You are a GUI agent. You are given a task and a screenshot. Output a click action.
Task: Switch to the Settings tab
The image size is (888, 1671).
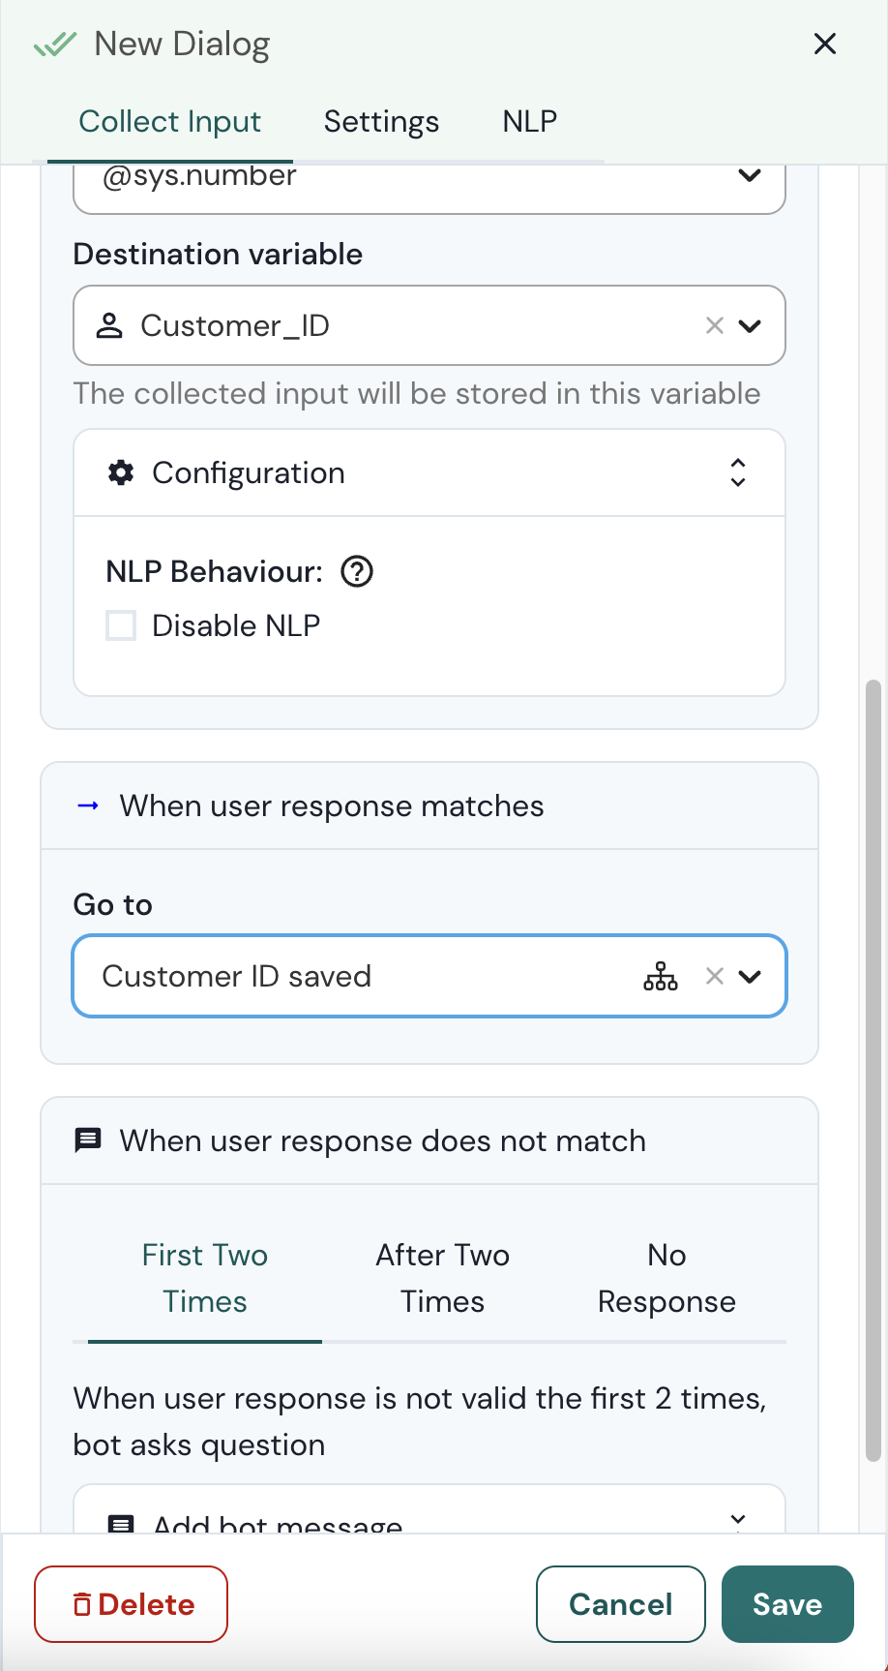(381, 122)
